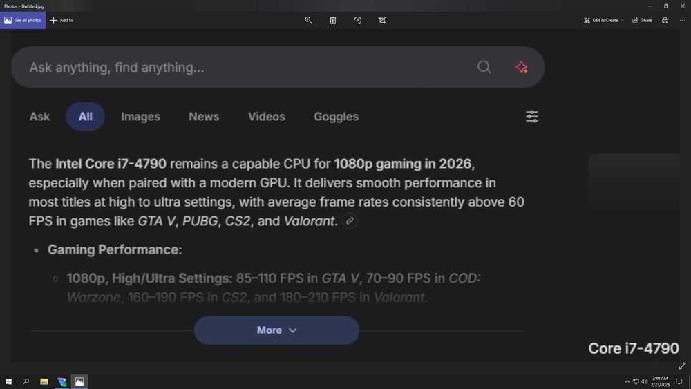The width and height of the screenshot is (691, 389).
Task: Click the Share button
Action: (x=642, y=21)
